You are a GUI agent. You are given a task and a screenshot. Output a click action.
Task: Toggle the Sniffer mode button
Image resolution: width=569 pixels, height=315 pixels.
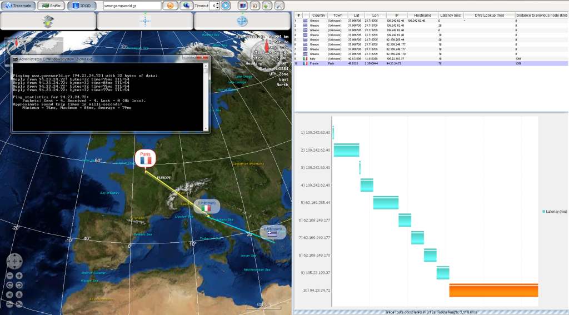pyautogui.click(x=51, y=6)
